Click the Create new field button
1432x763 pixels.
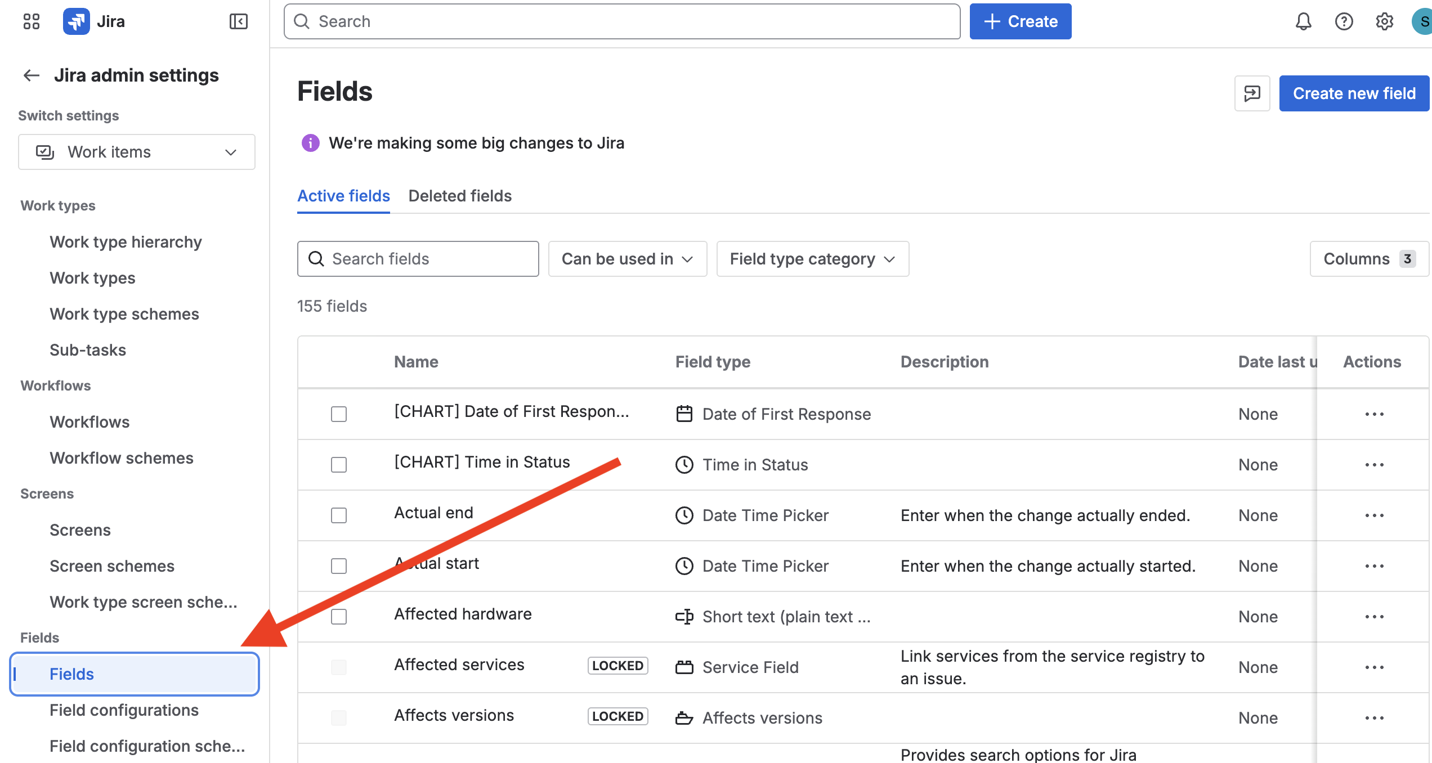click(x=1354, y=93)
